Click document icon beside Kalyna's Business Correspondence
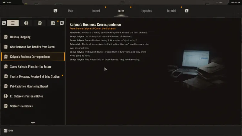The height and width of the screenshot is (136, 242). tap(6, 57)
